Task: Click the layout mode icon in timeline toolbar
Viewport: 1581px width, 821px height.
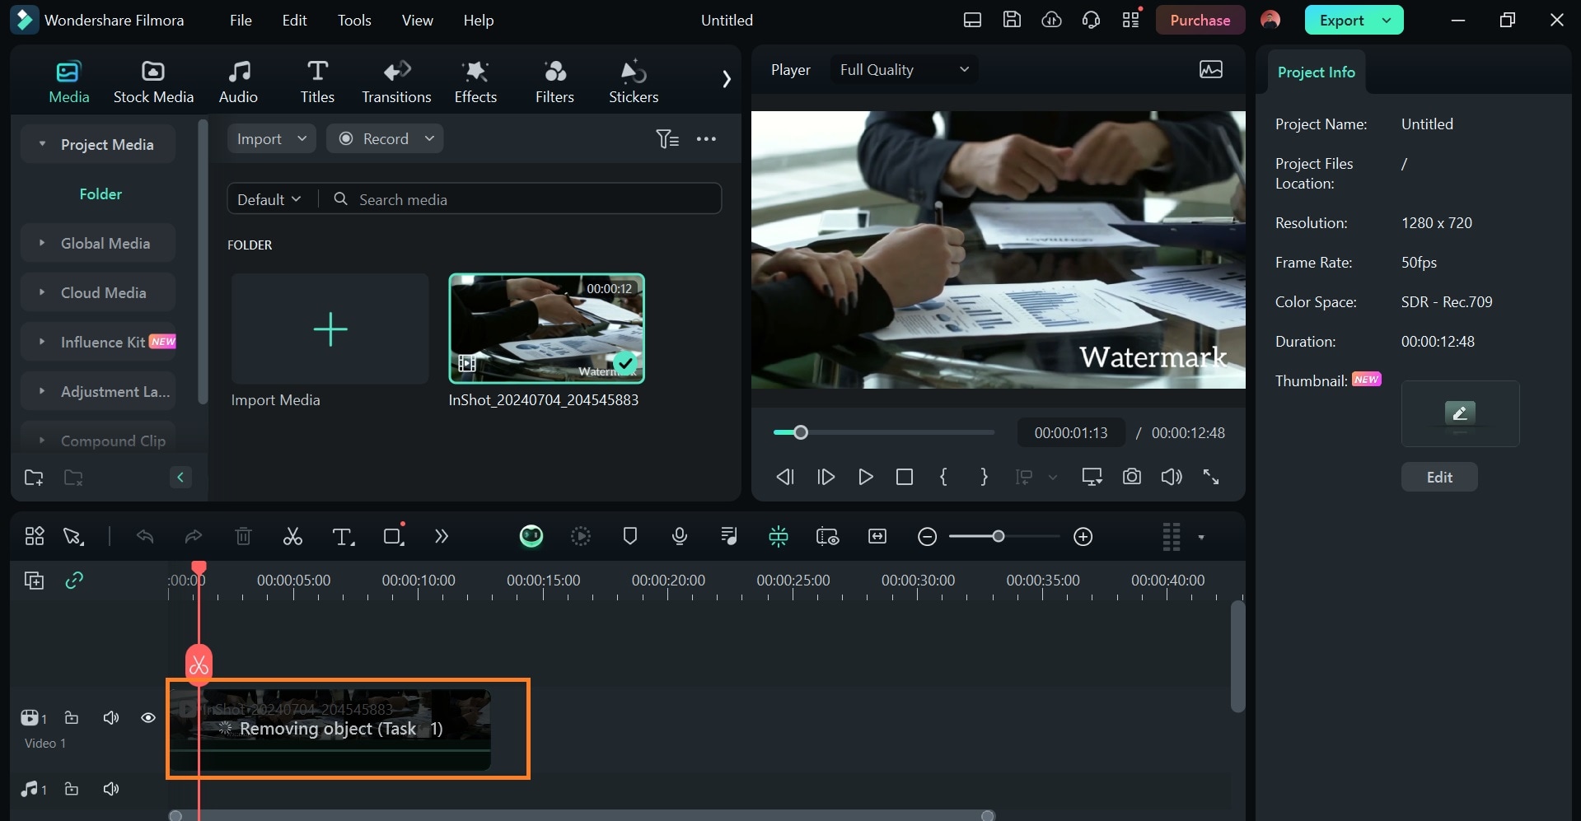Action: pos(35,537)
